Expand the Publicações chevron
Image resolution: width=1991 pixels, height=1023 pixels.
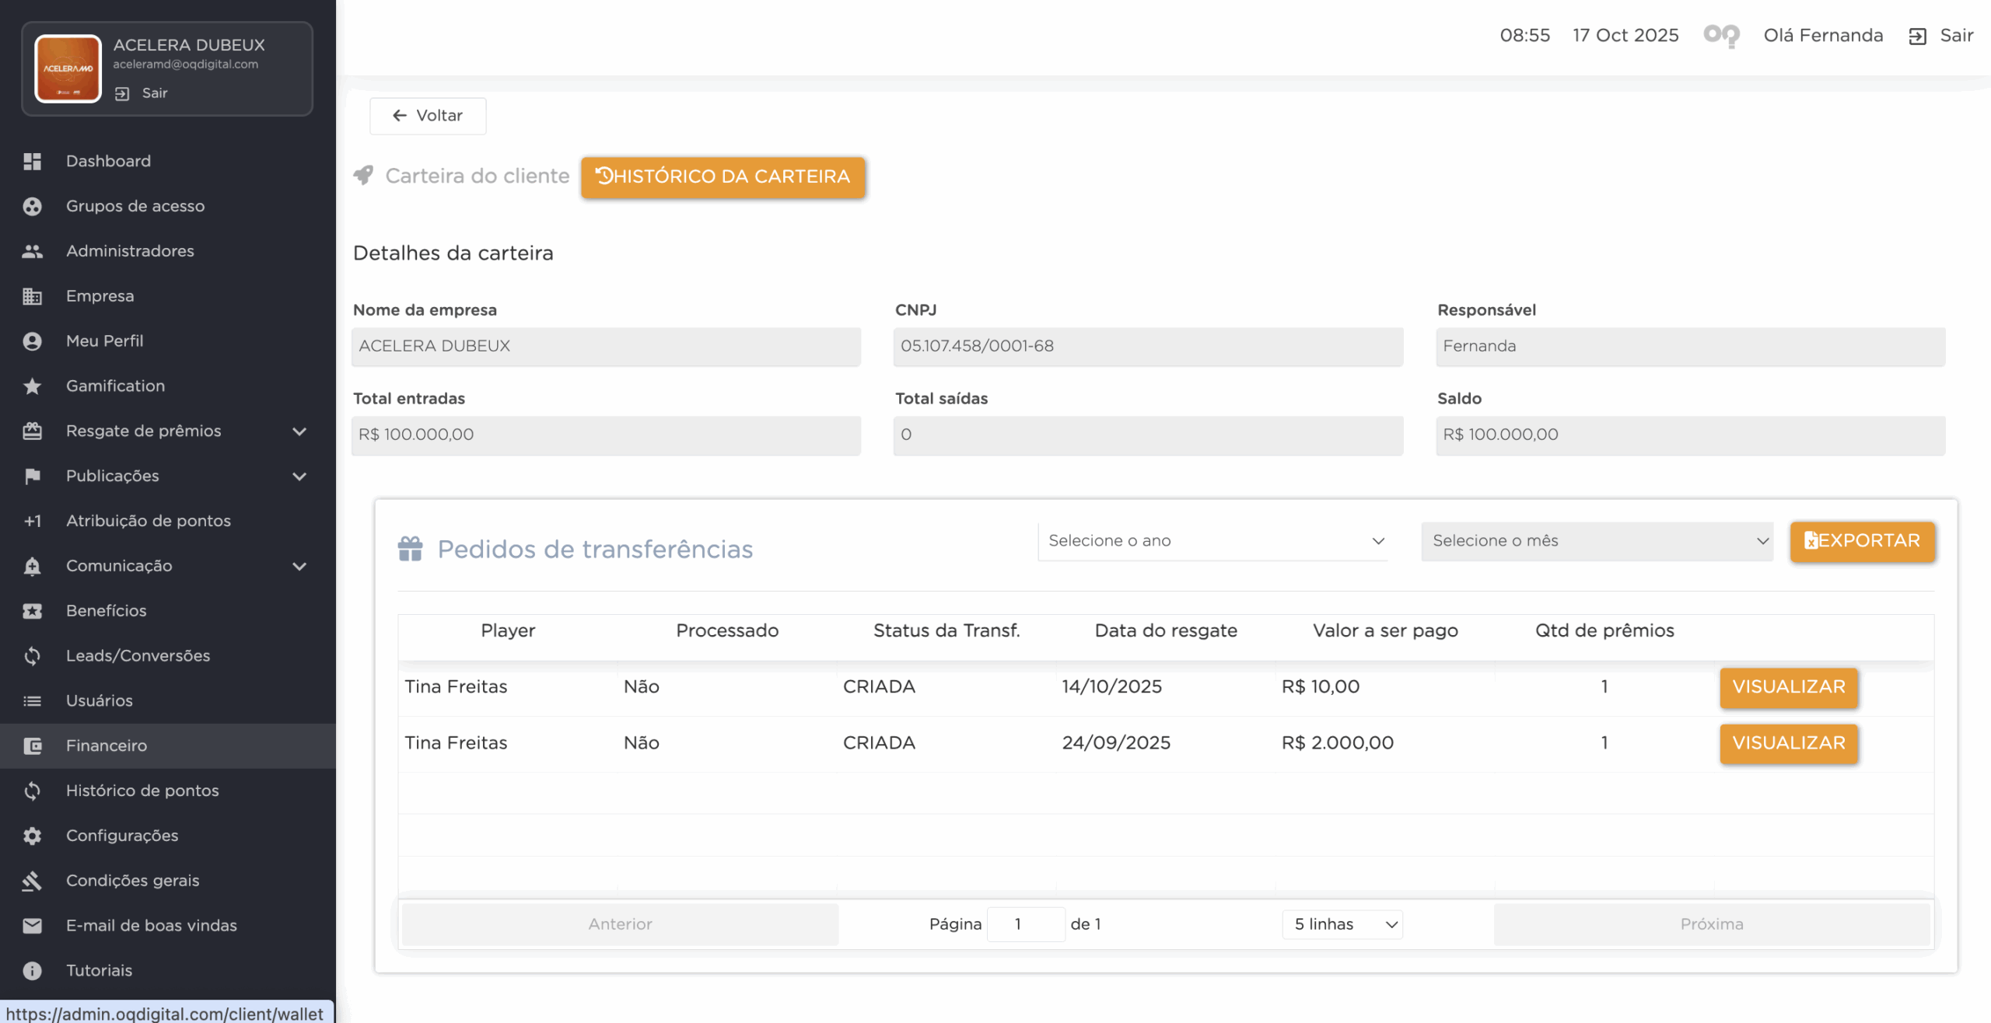tap(299, 477)
